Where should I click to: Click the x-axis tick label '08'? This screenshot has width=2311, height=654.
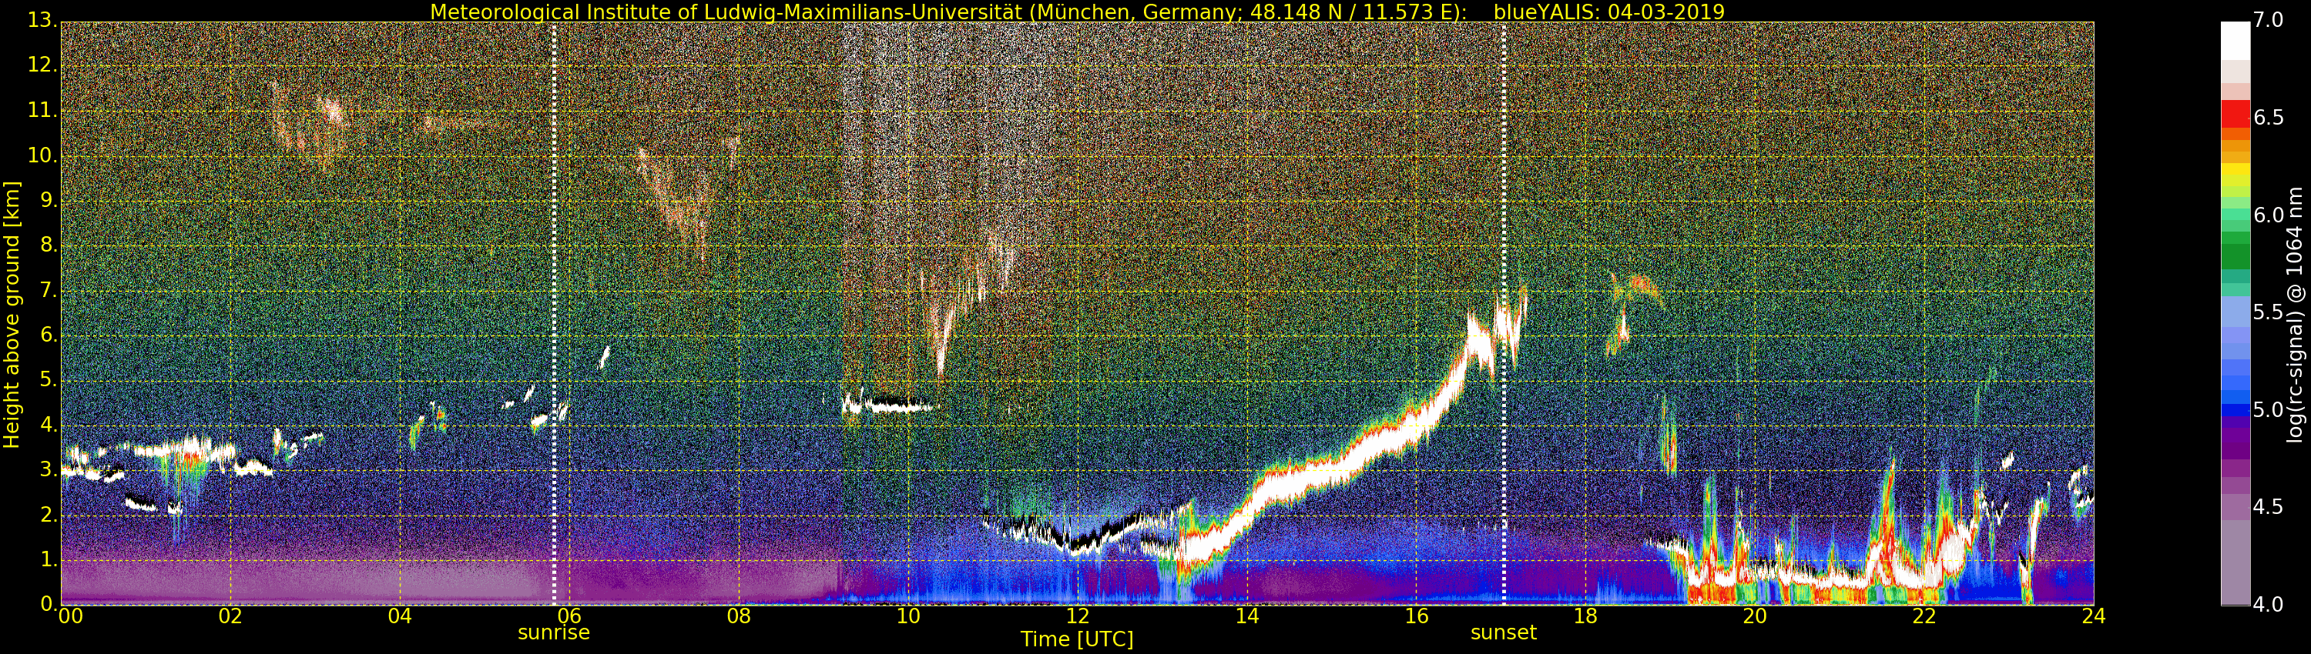[x=738, y=616]
